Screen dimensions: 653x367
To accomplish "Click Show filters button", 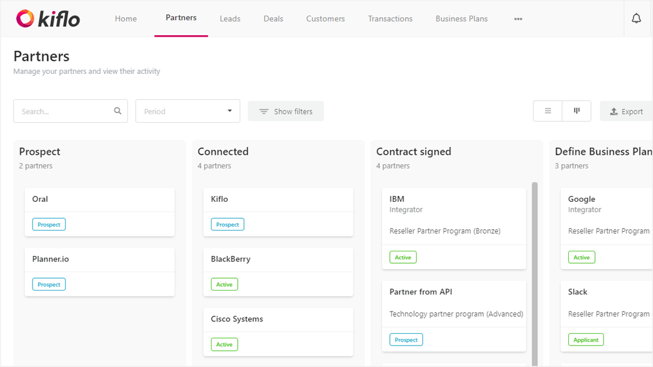I will click(286, 111).
